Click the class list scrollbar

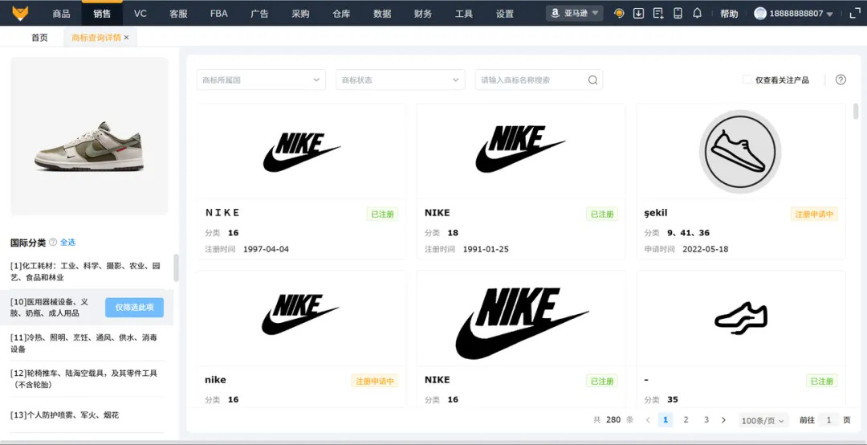point(176,268)
